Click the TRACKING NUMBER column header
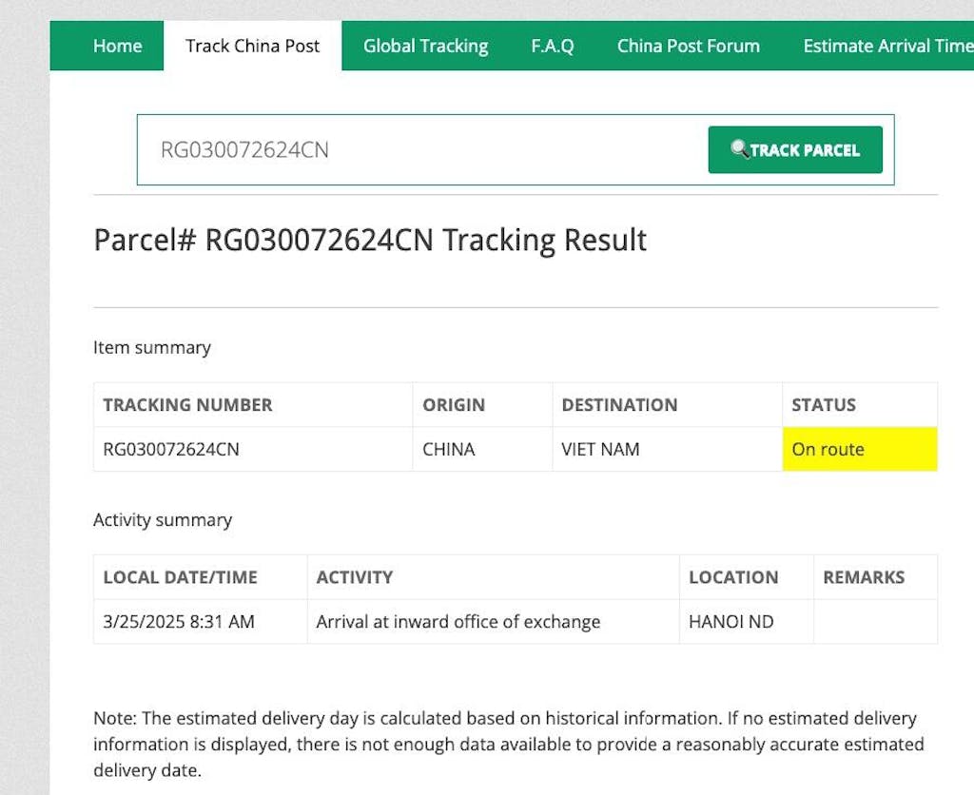The height and width of the screenshot is (795, 974). tap(187, 405)
